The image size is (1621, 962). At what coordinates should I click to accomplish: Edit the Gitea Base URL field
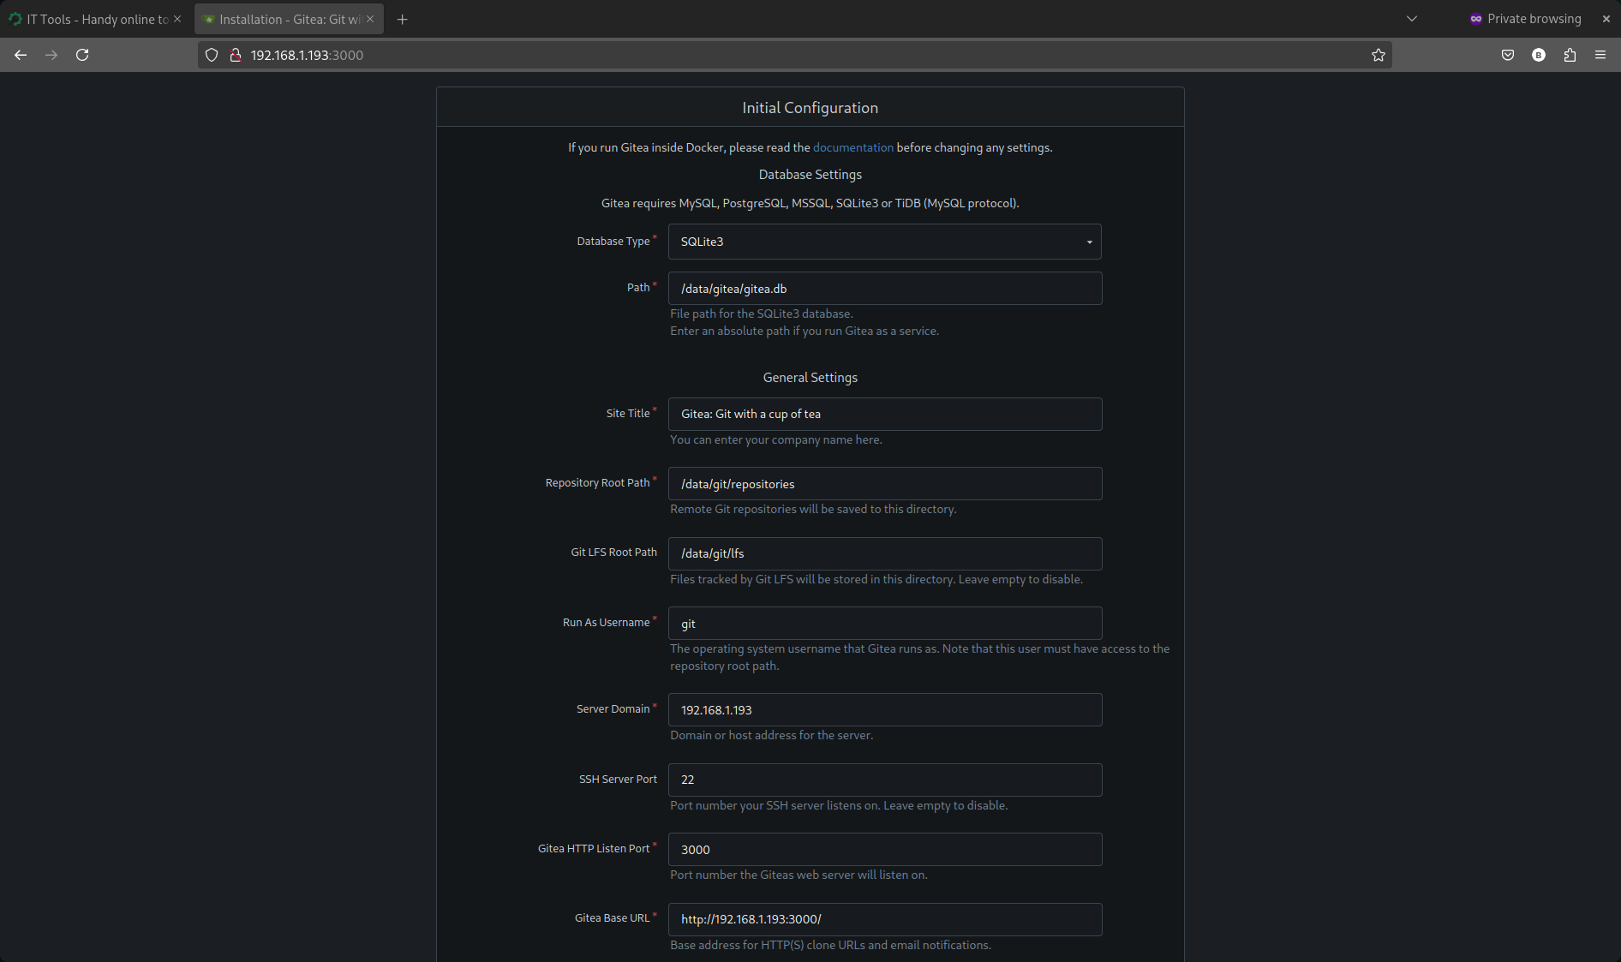(x=884, y=919)
